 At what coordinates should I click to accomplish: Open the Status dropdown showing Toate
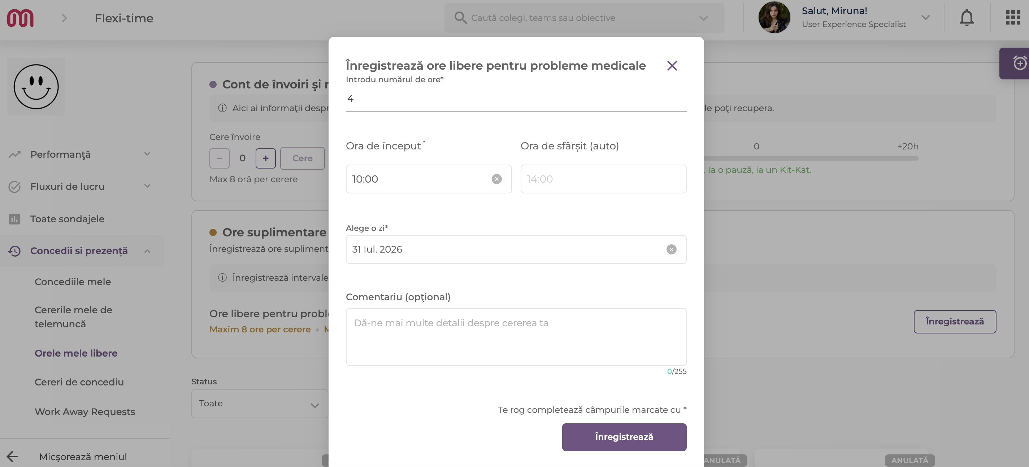click(260, 403)
